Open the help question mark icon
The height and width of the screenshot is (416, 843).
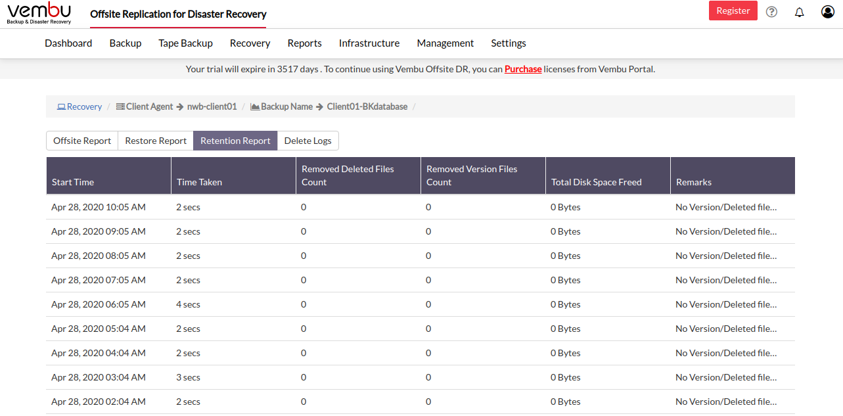(x=772, y=12)
